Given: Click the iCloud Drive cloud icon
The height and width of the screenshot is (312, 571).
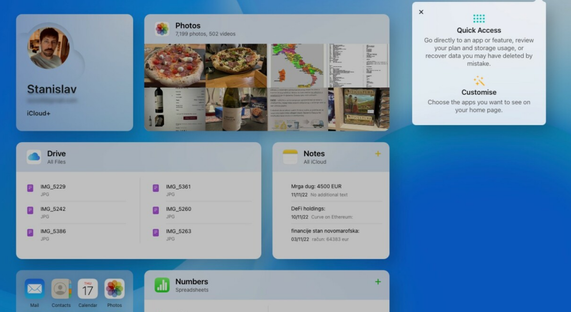Looking at the screenshot, I should (34, 157).
